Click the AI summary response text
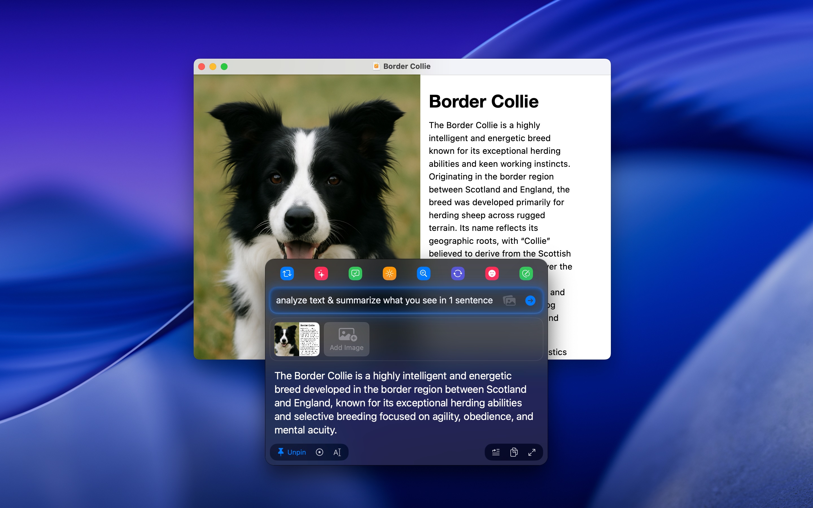The image size is (813, 508). coord(403,403)
